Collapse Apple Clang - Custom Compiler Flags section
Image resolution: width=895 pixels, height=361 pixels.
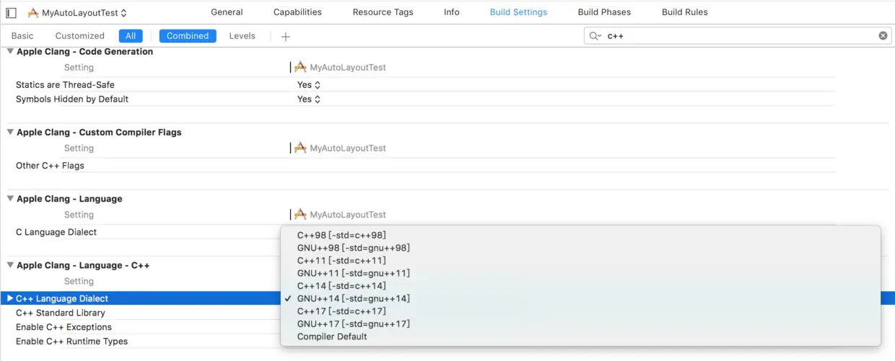click(x=10, y=133)
